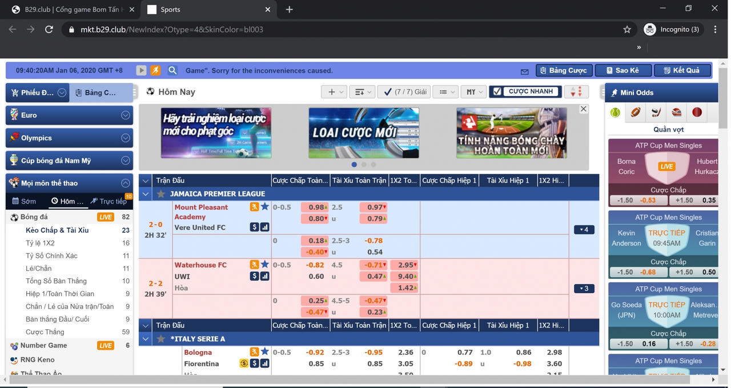Click the magnifier search icon in announcement bar

click(172, 70)
